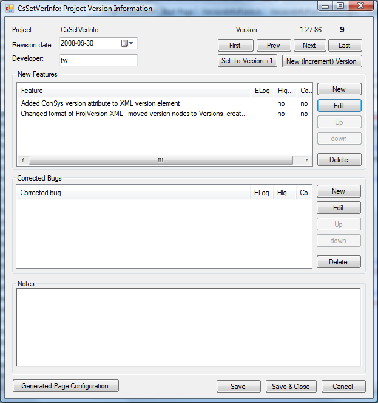Edit the selected feature
This screenshot has width=378, height=403.
coord(339,106)
